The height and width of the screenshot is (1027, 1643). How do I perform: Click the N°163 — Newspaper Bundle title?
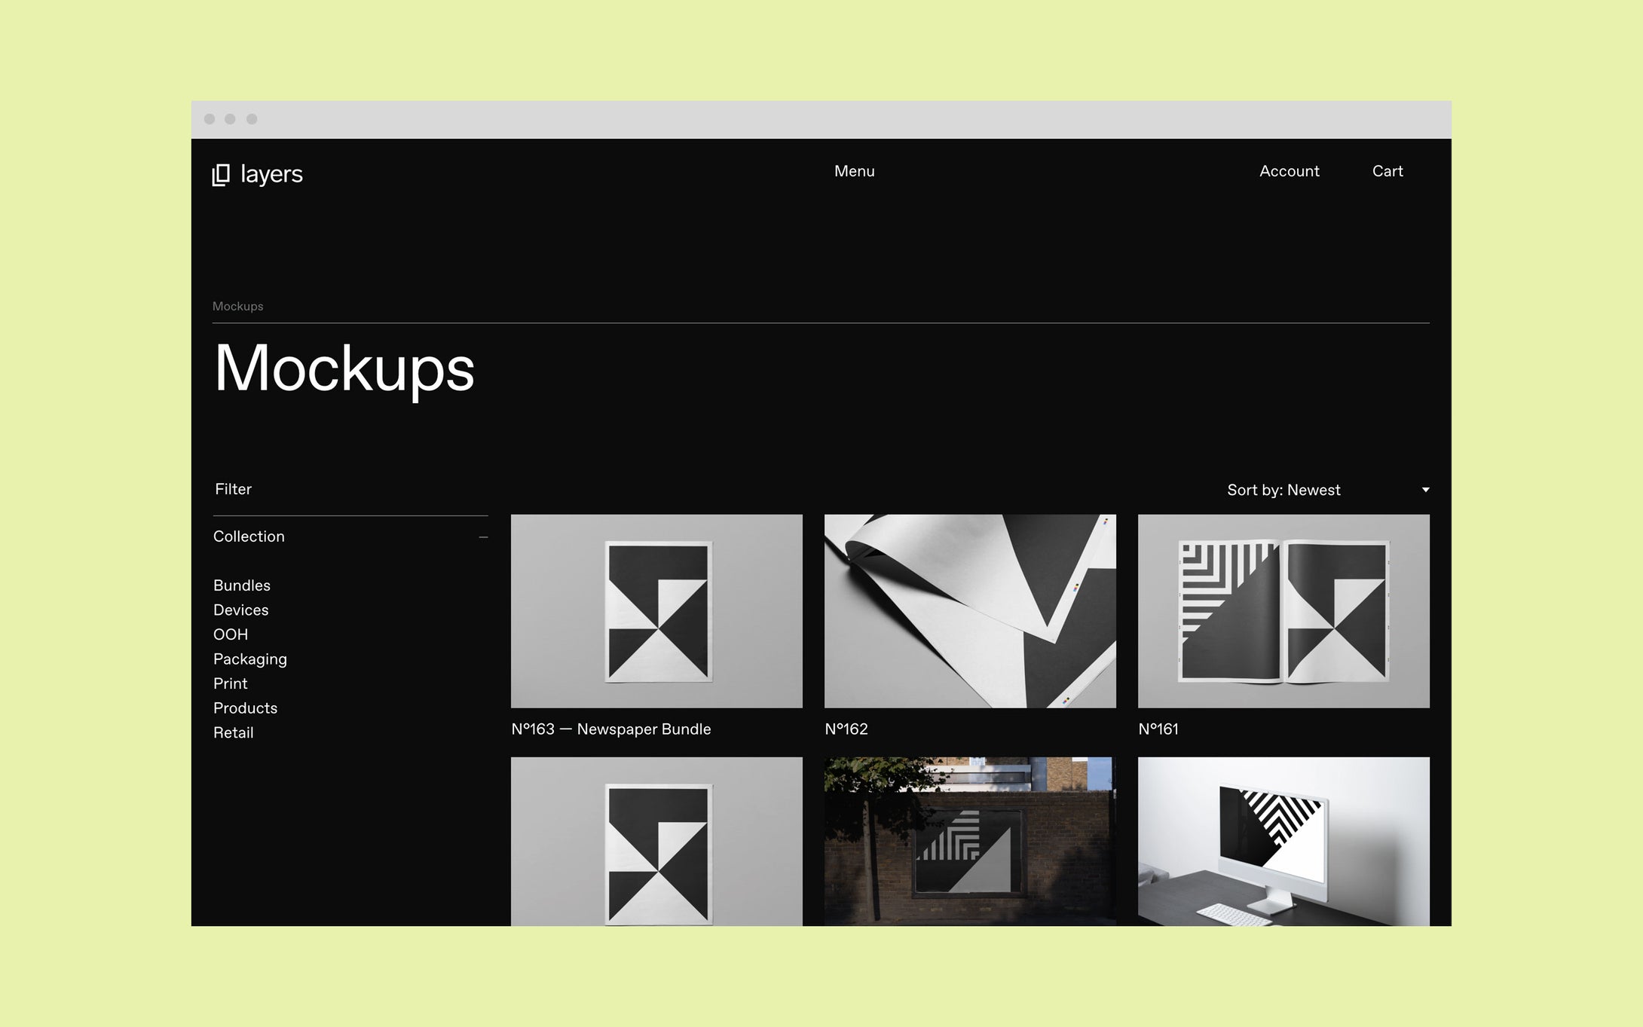click(610, 729)
